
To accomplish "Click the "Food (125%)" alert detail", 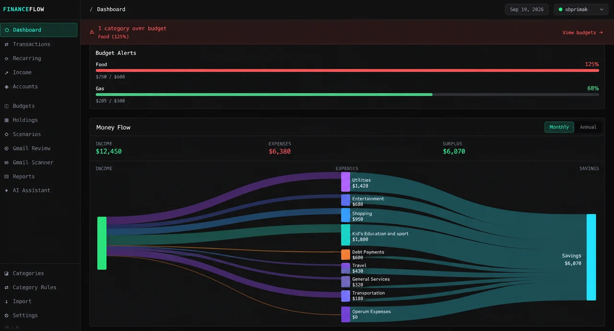I will tap(113, 37).
